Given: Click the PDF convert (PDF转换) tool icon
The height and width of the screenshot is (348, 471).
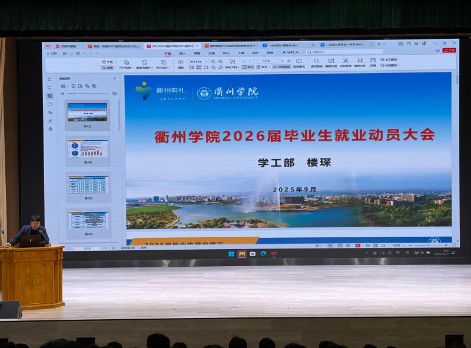Looking at the screenshot, I should pyautogui.click(x=126, y=62).
